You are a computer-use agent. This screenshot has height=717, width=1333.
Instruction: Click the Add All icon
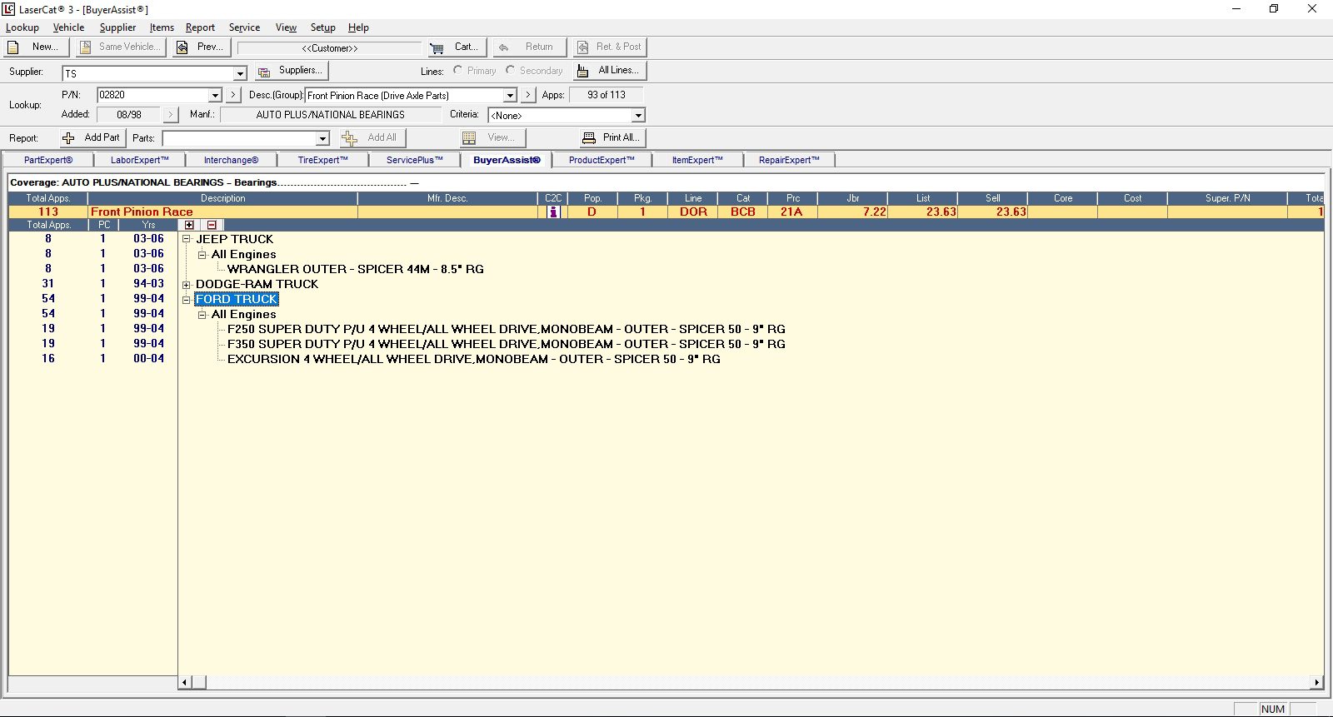(x=350, y=138)
